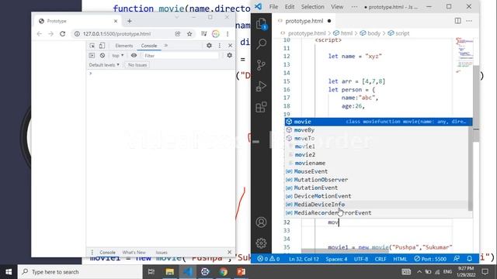Open DevTools customize menu
The image size is (497, 279).
click(220, 46)
